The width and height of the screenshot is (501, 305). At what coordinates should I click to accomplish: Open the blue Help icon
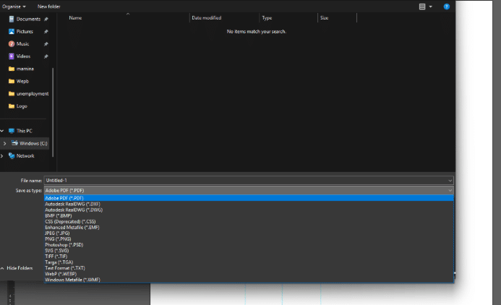point(446,7)
